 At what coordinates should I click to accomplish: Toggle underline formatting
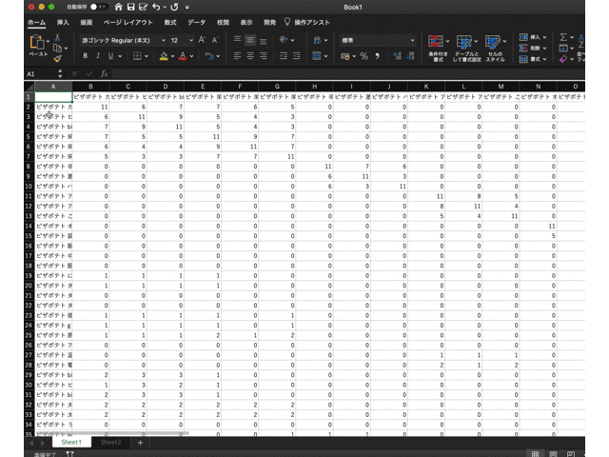point(111,56)
